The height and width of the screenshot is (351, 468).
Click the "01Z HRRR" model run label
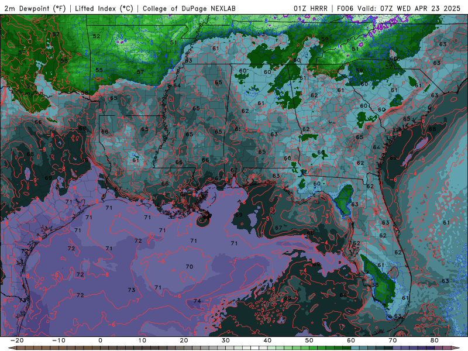pos(311,8)
